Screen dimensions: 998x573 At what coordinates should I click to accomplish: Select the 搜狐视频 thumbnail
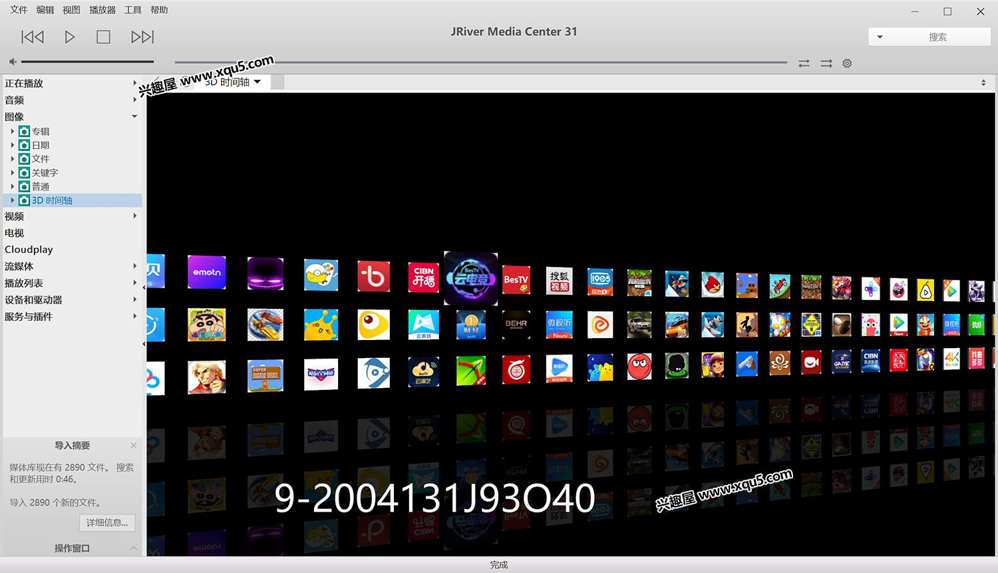click(560, 281)
